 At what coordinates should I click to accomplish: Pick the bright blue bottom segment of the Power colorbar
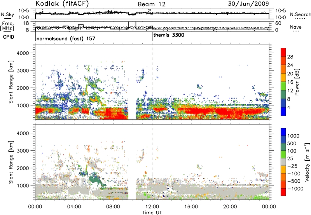pyautogui.click(x=283, y=112)
